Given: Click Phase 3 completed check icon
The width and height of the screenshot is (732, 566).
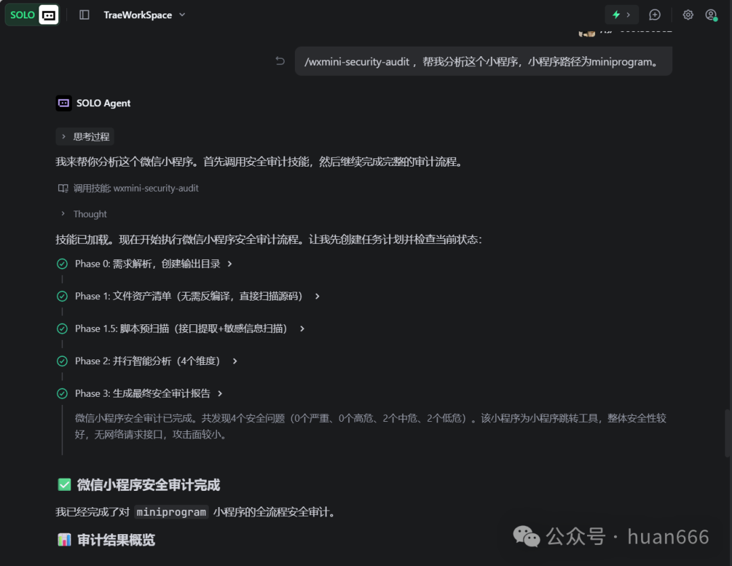Looking at the screenshot, I should [62, 393].
